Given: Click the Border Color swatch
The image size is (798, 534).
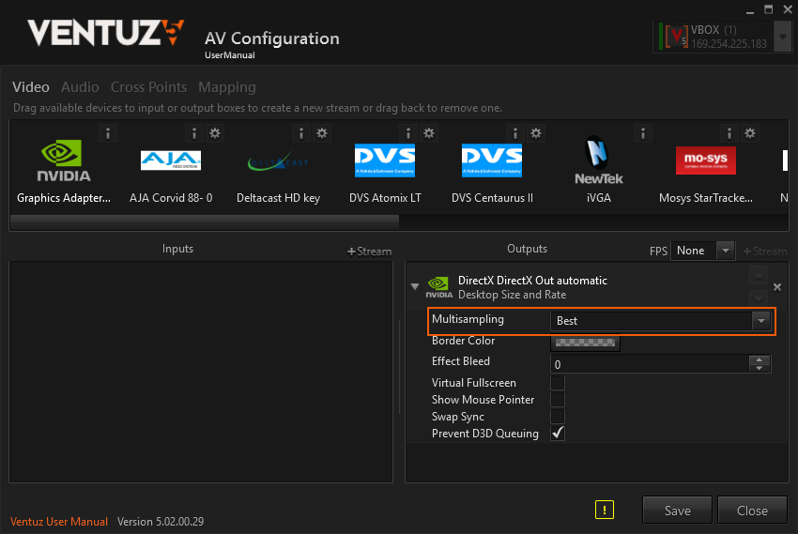Looking at the screenshot, I should pyautogui.click(x=585, y=342).
